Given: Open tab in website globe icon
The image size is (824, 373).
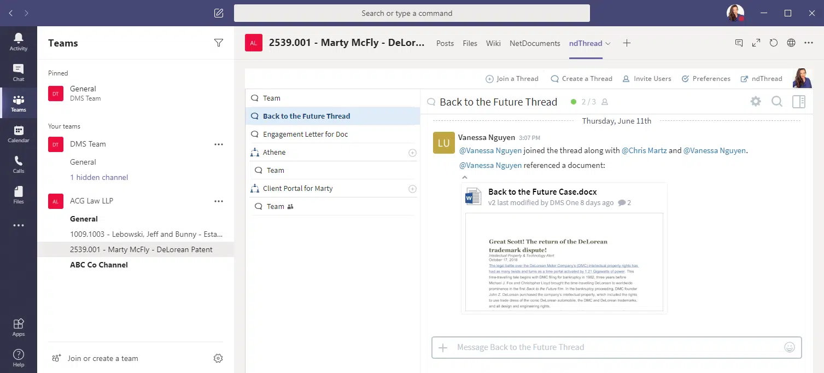Looking at the screenshot, I should coord(791,43).
